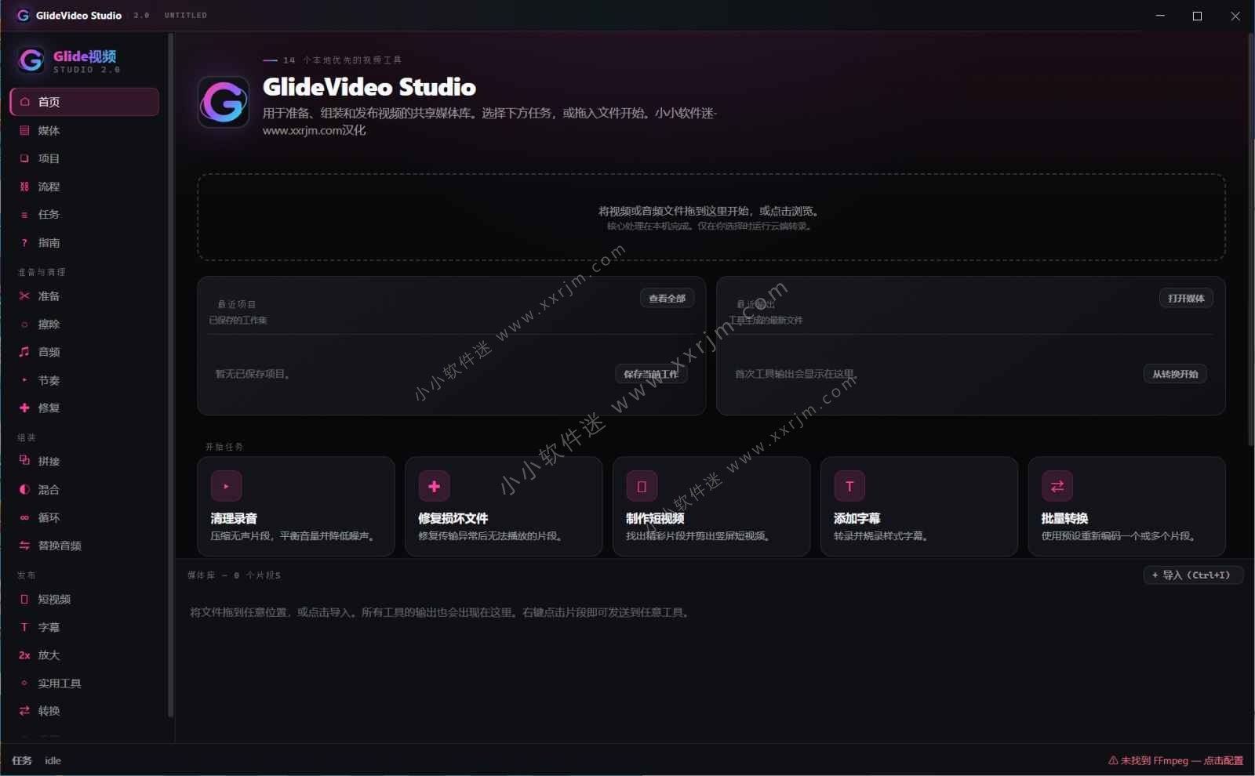Click the 修复损坏文件 card plus icon
The image size is (1255, 776).
coord(434,486)
